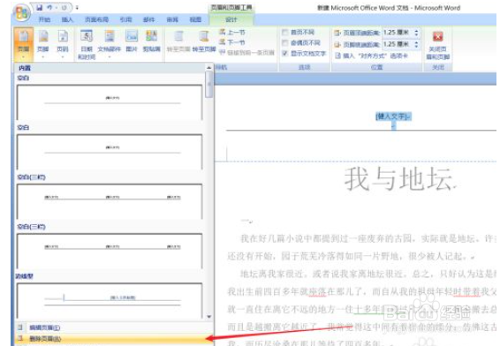Click 删除页眉(R) menu item
Screen dimensions: 500x346
click(113, 338)
